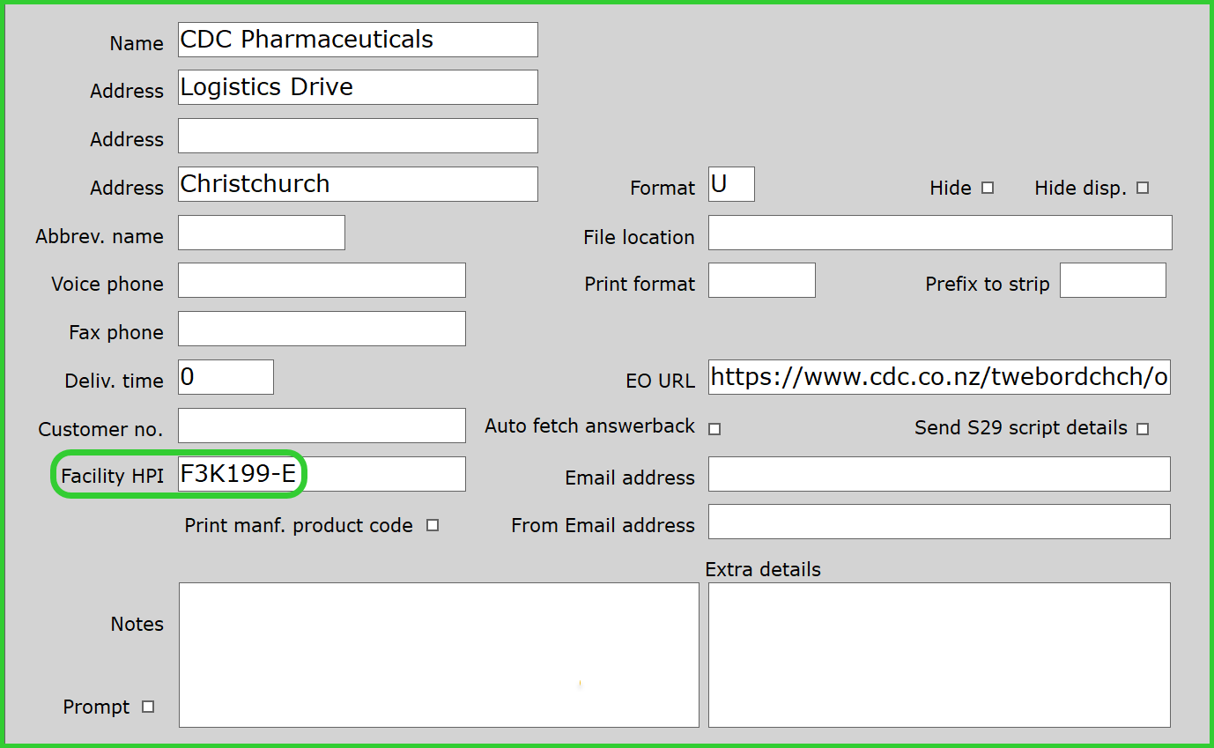Click the Customer no. input box
This screenshot has height=748, width=1214.
322,426
